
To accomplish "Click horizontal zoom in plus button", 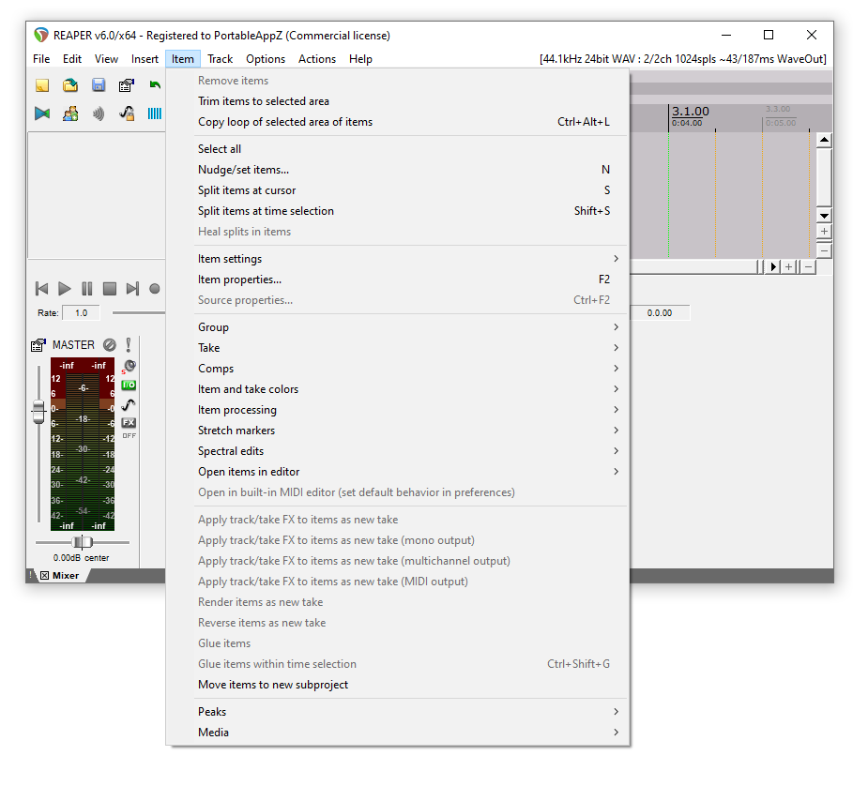I will (789, 267).
